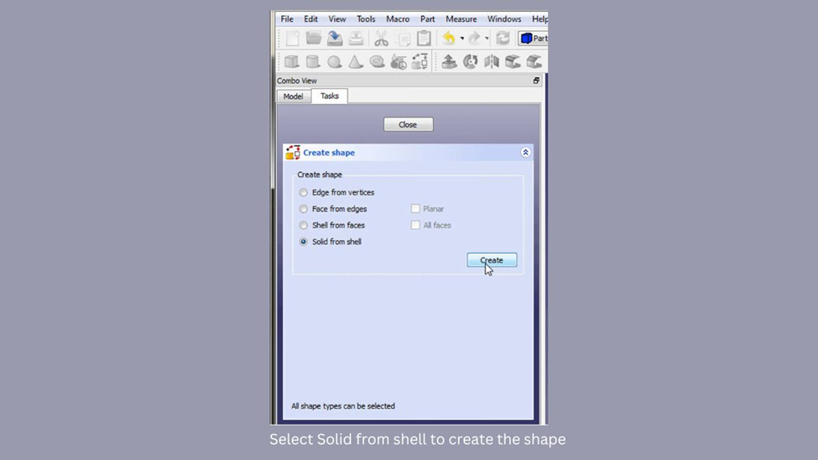Open the redo history dropdown arrow

[x=487, y=38]
